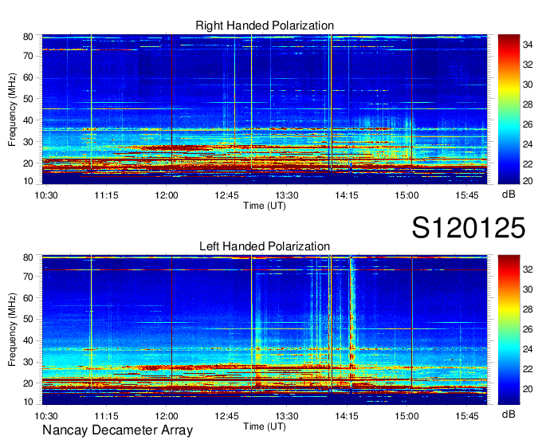Click the bottom plot 'Frequency (MHz)' axis label
This screenshot has width=542, height=440.
[12, 330]
